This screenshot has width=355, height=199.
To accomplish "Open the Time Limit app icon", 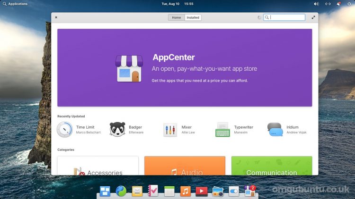I will coord(64,130).
